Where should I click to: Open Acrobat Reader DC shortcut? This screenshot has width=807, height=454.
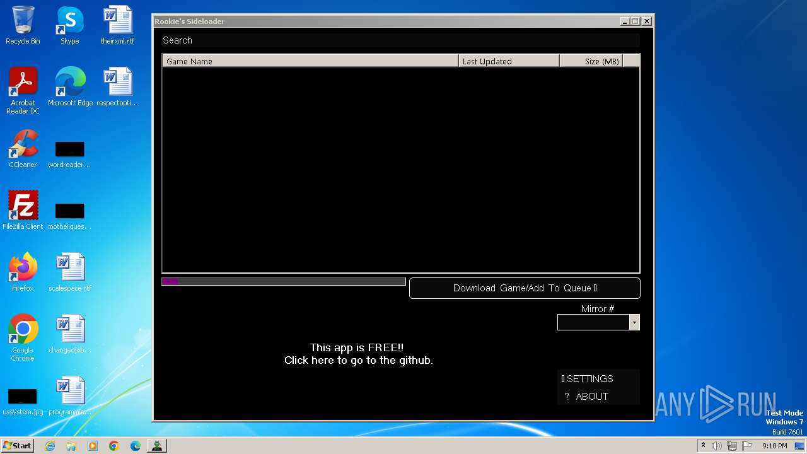click(23, 90)
